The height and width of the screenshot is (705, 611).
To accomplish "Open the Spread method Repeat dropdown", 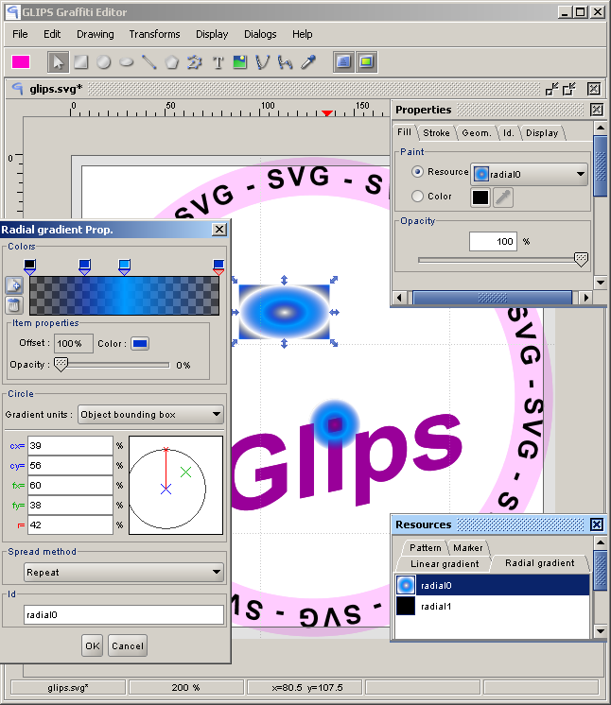I will coord(124,573).
